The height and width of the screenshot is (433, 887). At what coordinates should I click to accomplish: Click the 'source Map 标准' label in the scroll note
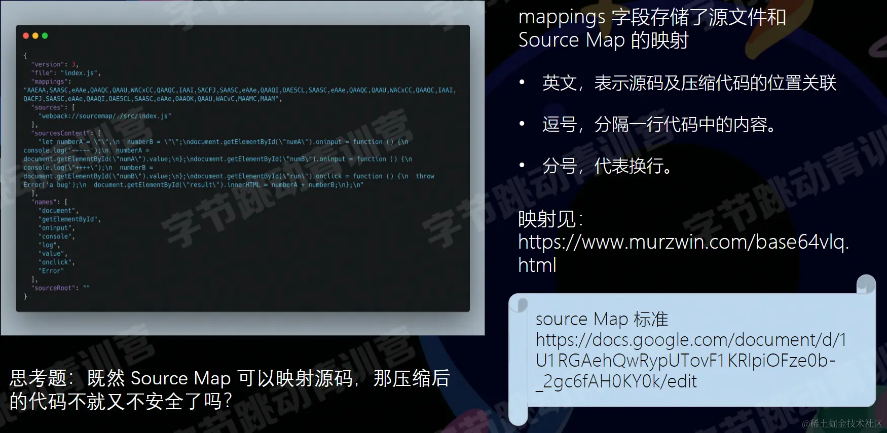(x=602, y=319)
